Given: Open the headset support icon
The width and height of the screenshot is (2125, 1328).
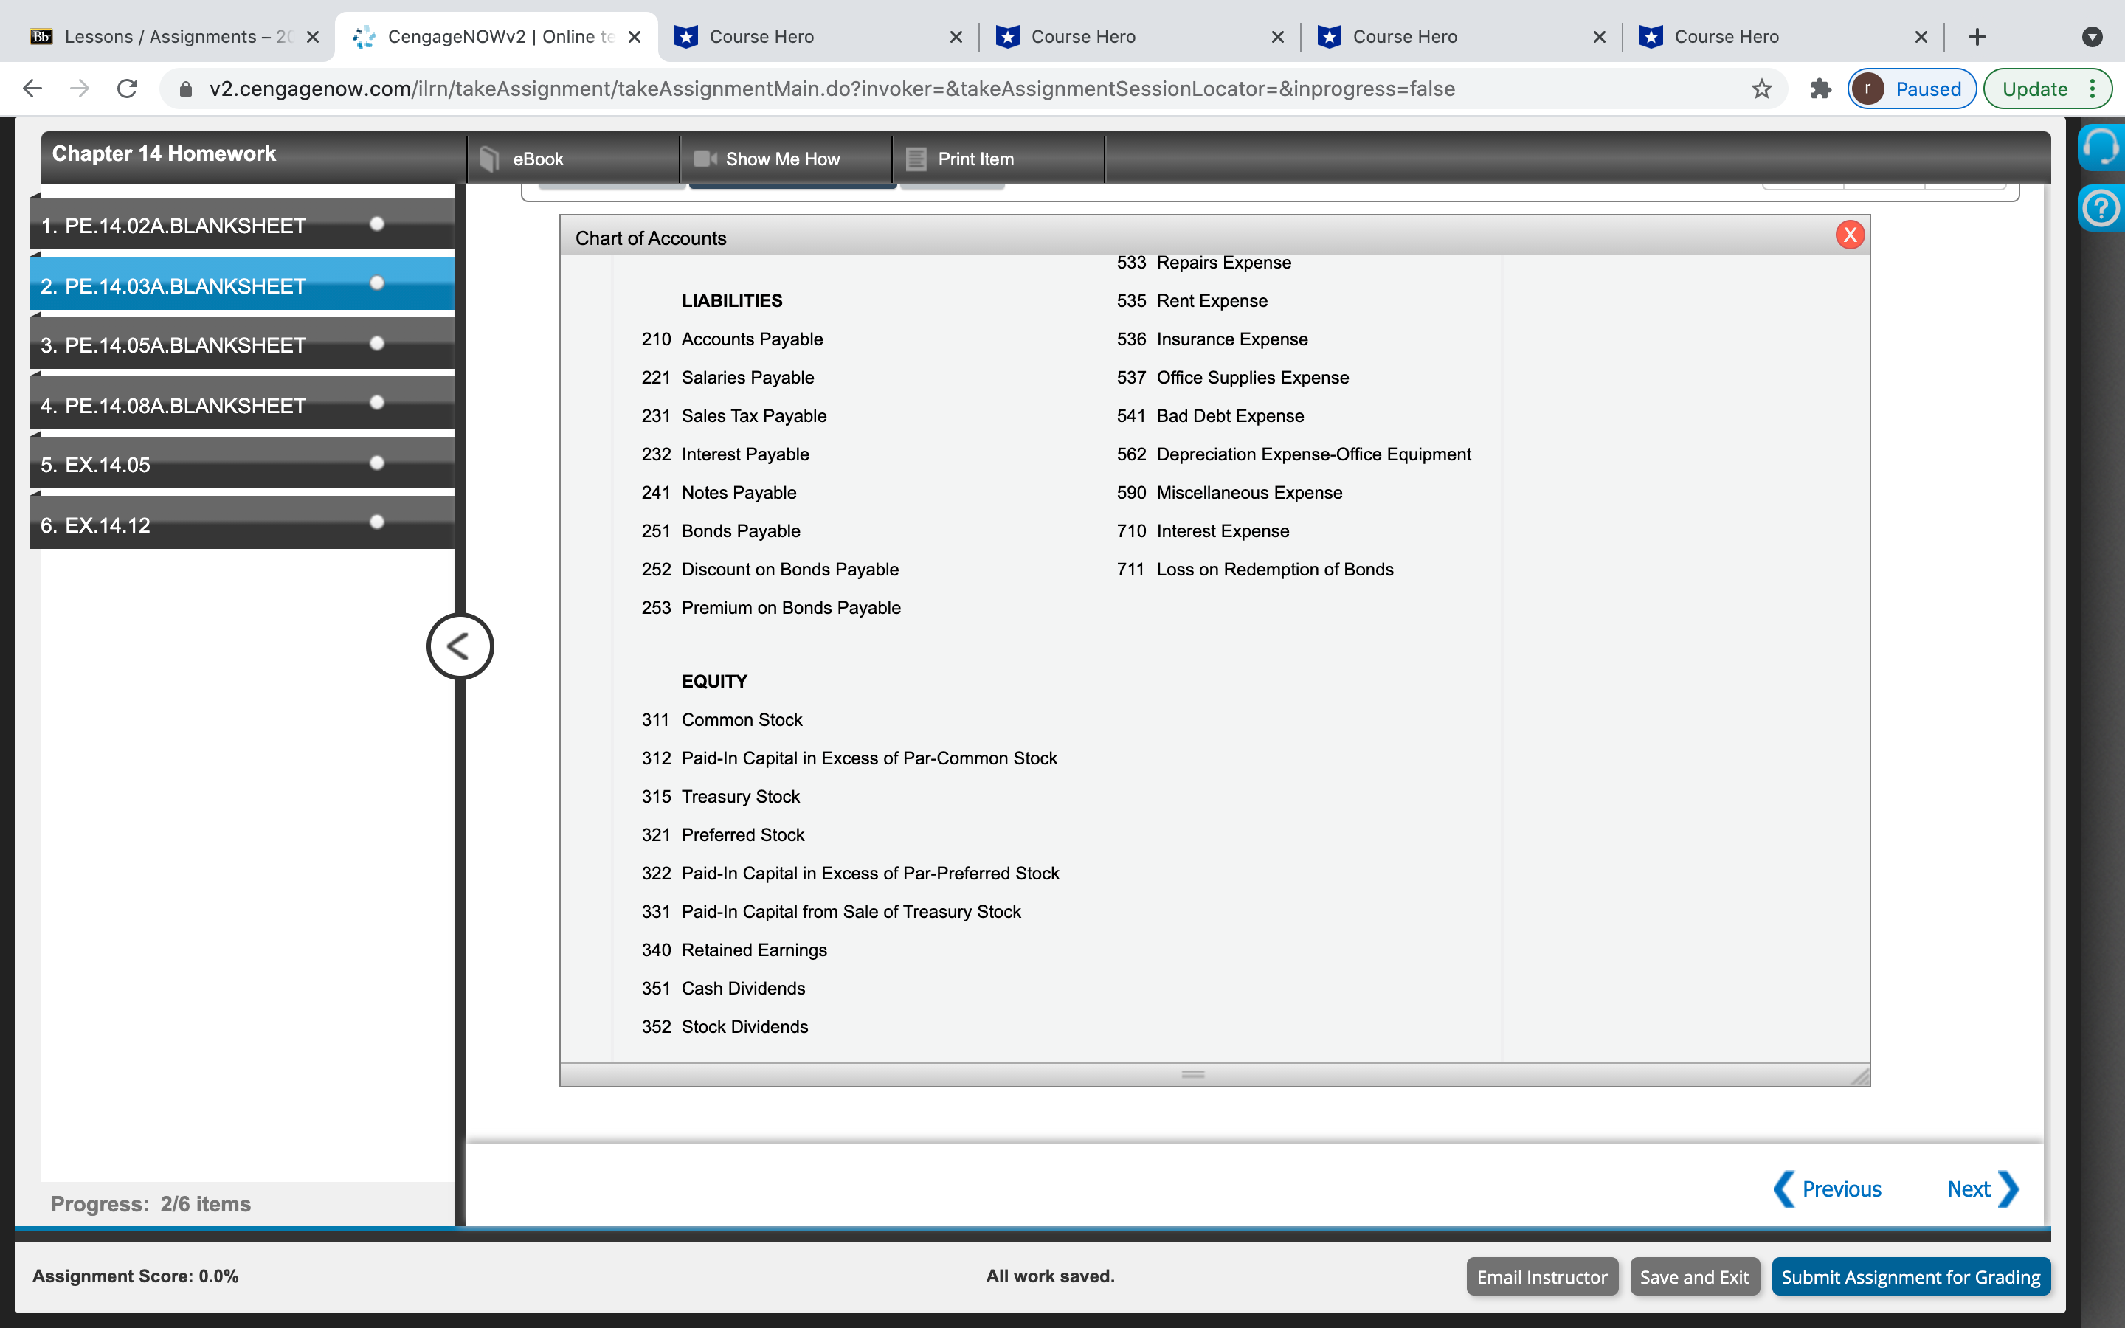Looking at the screenshot, I should pyautogui.click(x=2101, y=147).
